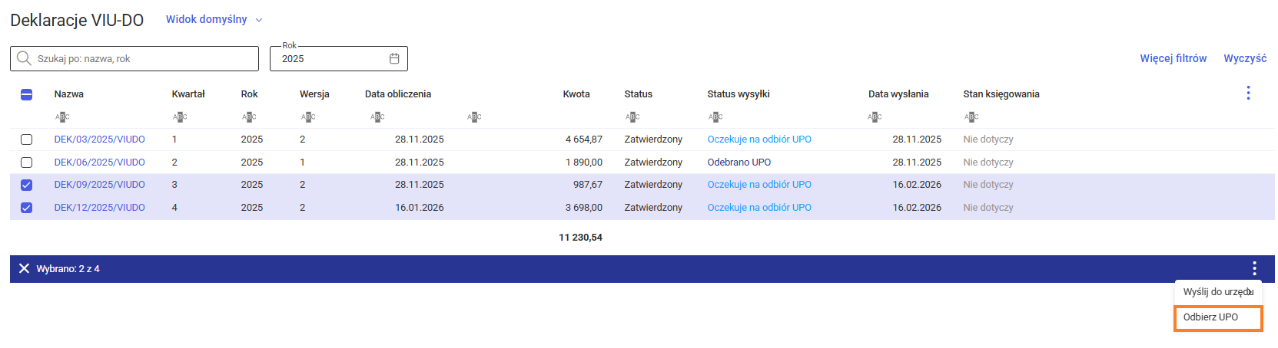Click the Status wysyłki column filter icon
Screen dimensions: 1278x348
[715, 117]
